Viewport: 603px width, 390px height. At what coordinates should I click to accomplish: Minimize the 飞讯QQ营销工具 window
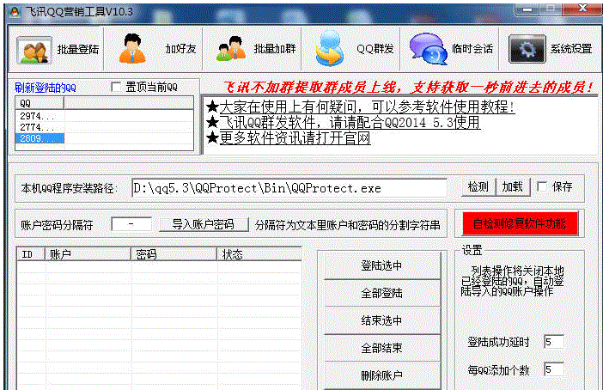(x=527, y=9)
